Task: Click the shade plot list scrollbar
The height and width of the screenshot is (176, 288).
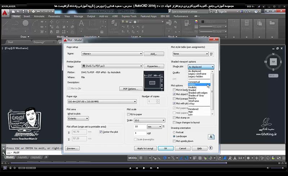Action: [x=212, y=93]
